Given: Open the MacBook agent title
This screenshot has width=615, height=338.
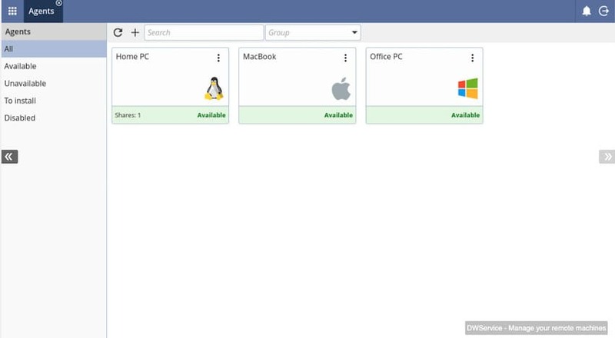Looking at the screenshot, I should coord(260,57).
